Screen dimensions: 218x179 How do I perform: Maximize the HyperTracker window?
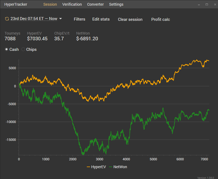(206, 4)
